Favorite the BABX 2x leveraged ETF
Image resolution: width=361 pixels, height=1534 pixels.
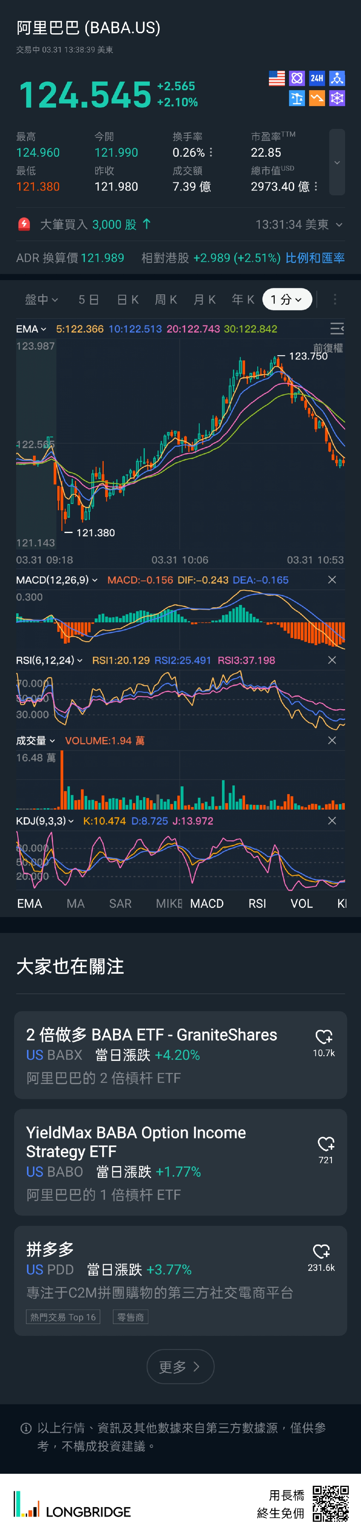coord(324,1037)
